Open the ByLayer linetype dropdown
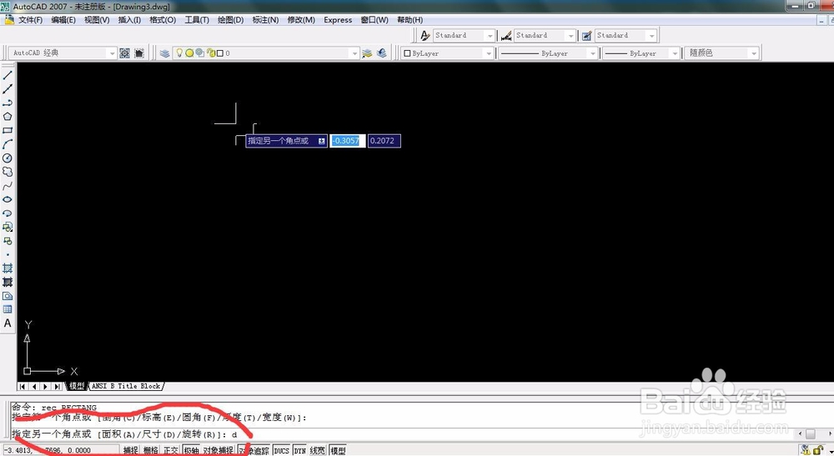The height and width of the screenshot is (456, 834). [592, 53]
